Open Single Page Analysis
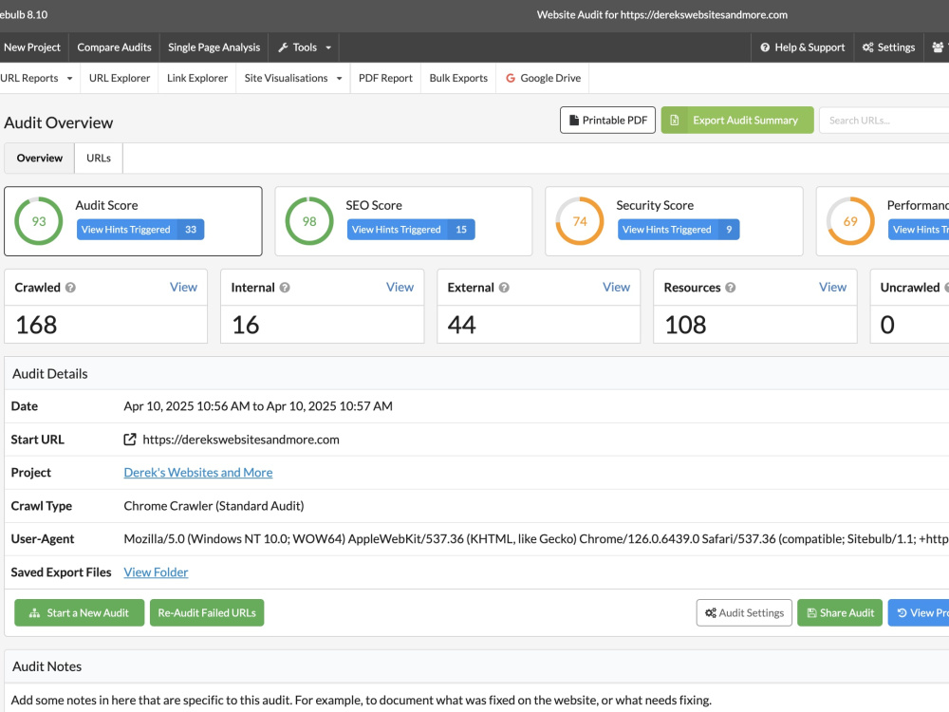The image size is (949, 712). [214, 47]
